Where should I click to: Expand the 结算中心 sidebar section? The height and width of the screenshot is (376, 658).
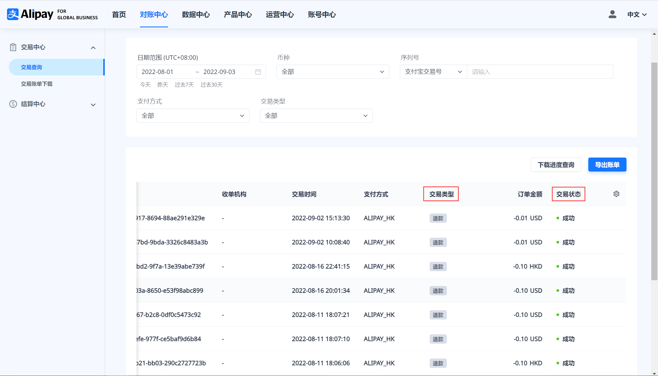93,105
